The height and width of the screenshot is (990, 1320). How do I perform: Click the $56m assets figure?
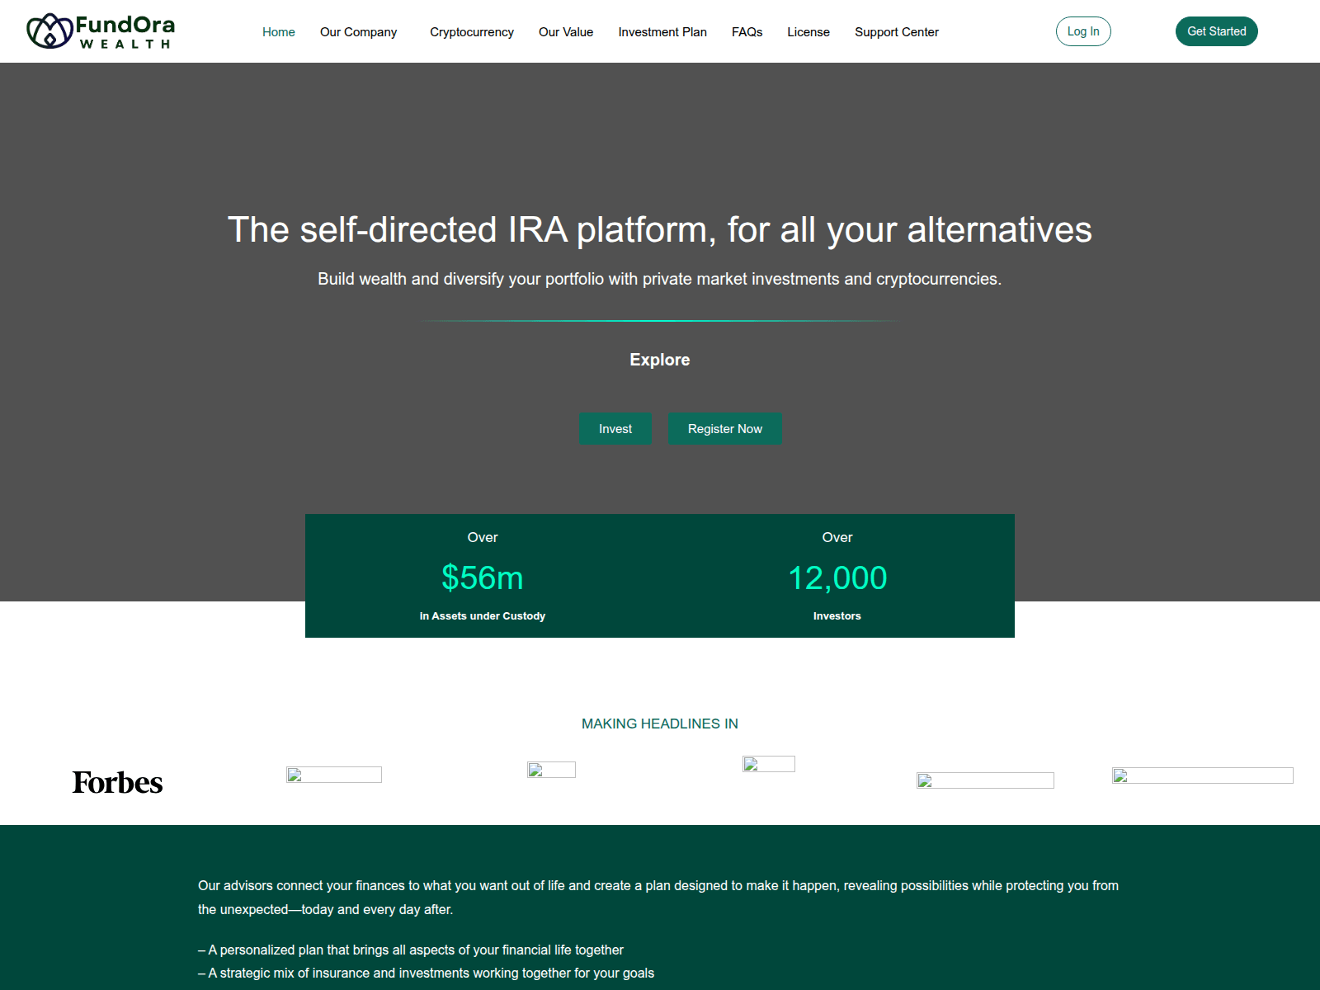click(483, 577)
